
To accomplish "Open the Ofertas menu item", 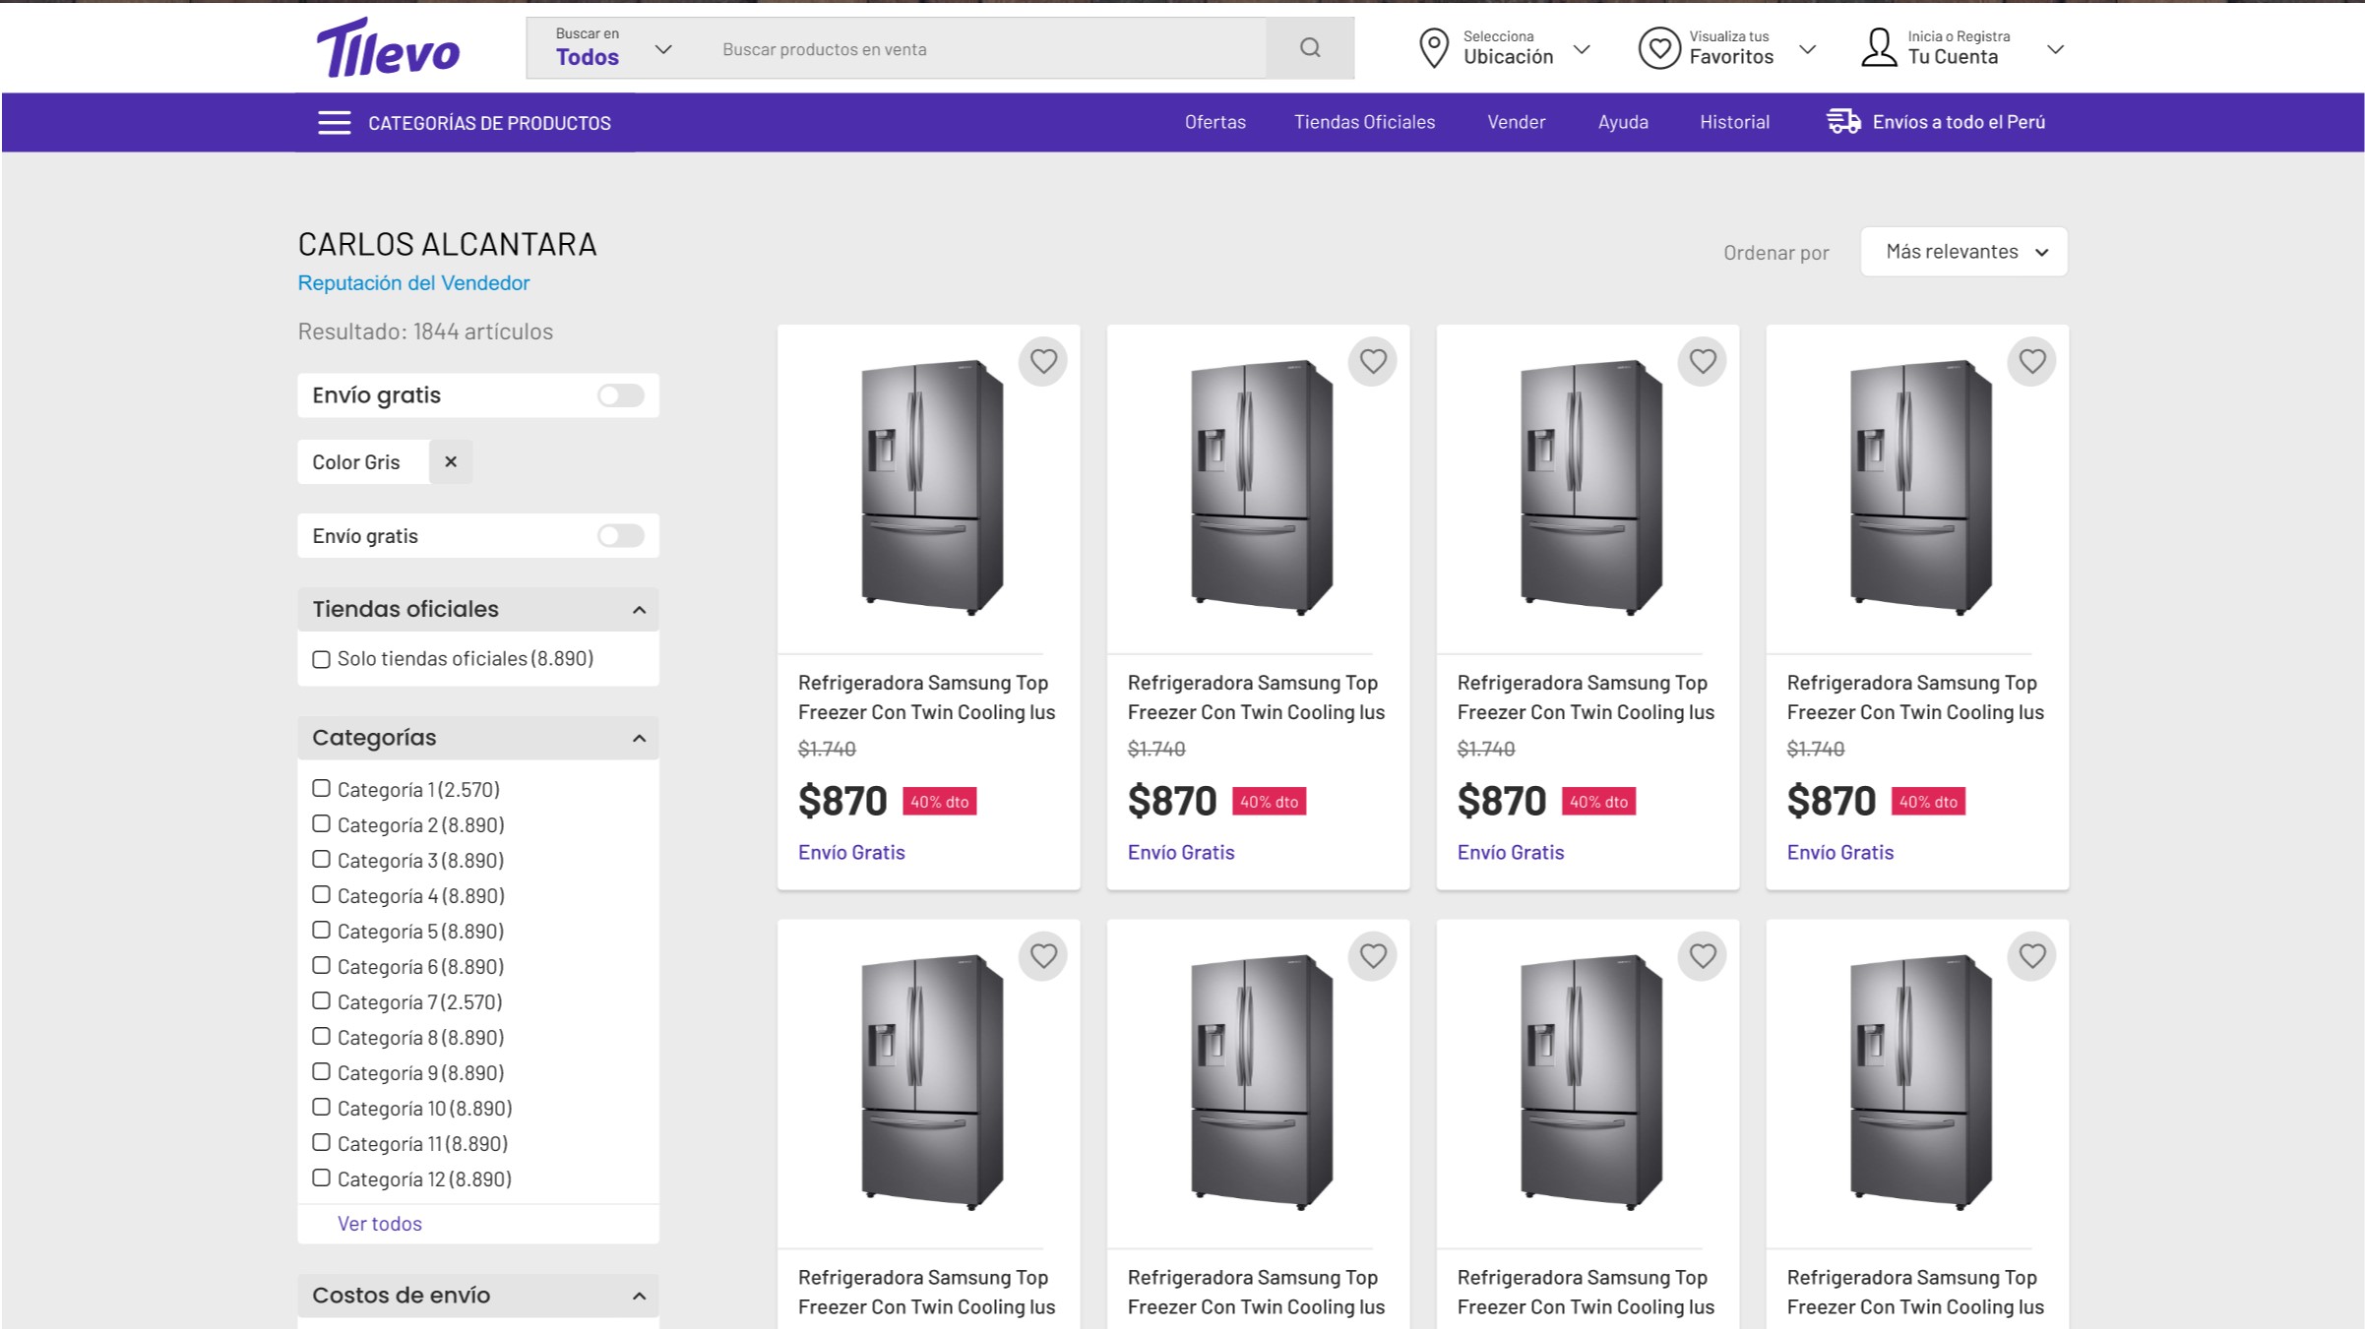I will [1214, 122].
